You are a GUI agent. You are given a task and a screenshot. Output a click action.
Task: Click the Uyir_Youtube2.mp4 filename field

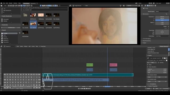(x=45, y=10)
